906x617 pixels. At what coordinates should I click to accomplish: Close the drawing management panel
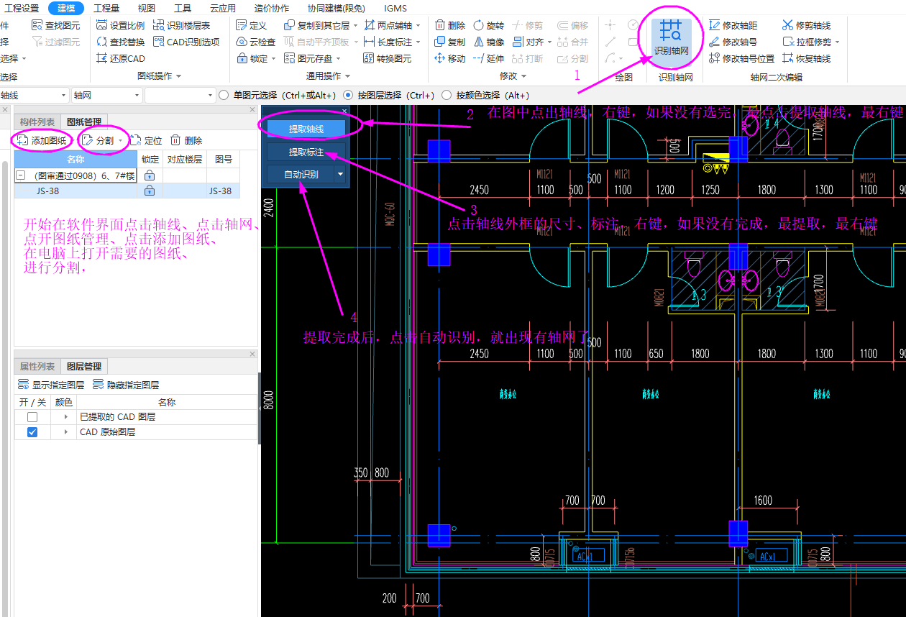coord(252,109)
